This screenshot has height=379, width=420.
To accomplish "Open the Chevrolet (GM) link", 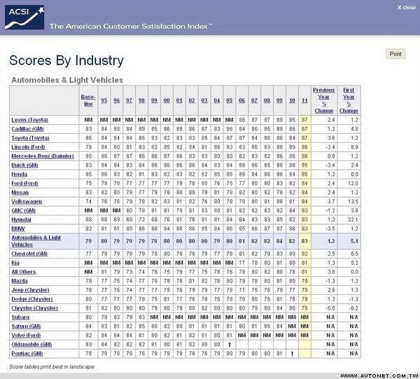I will [x=29, y=254].
